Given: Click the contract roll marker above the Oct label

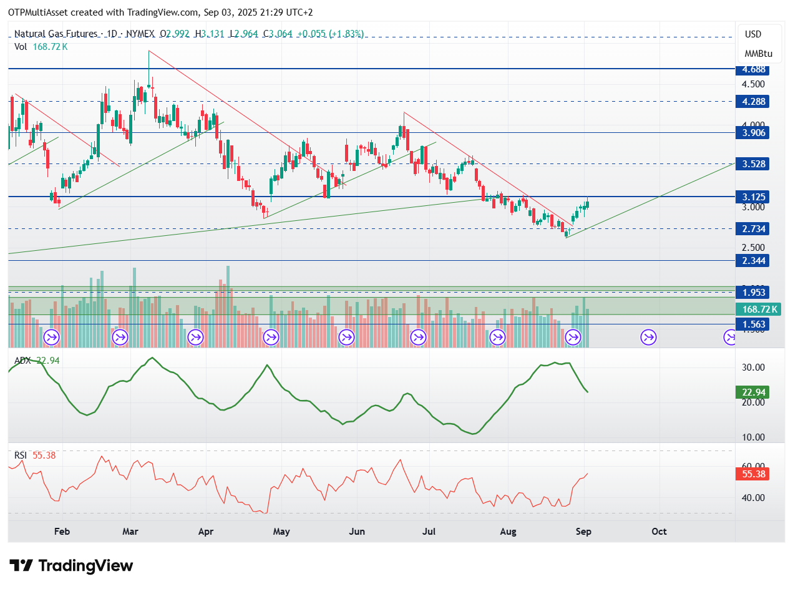Looking at the screenshot, I should (648, 338).
